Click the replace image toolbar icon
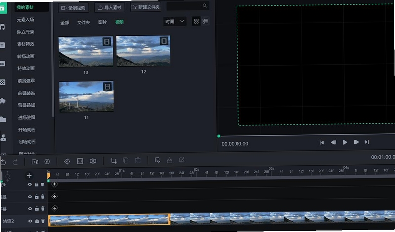 tap(158, 160)
